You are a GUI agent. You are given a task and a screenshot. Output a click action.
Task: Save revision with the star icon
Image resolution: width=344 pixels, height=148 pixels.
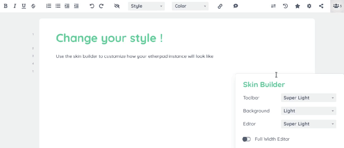297,6
